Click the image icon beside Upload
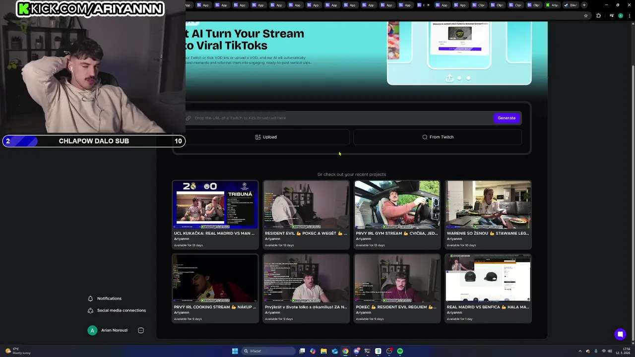 pos(258,137)
